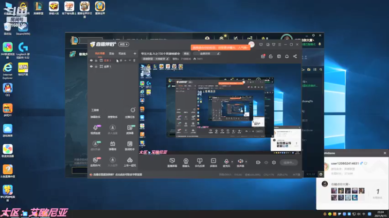Add a camera source from bottom toolbar

(186, 163)
